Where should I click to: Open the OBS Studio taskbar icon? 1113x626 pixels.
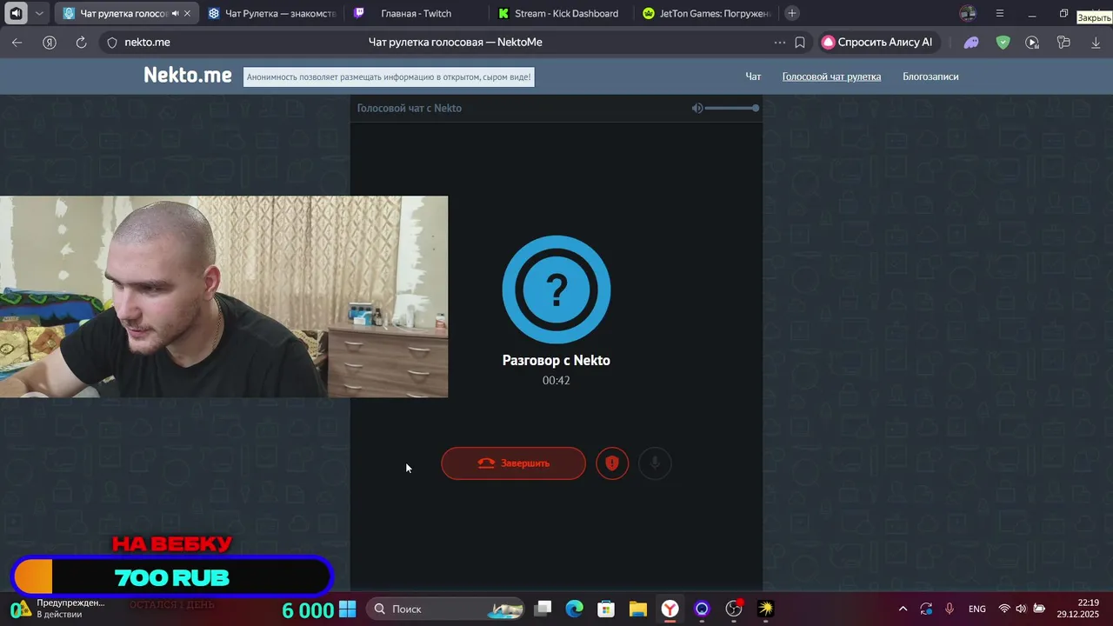734,609
